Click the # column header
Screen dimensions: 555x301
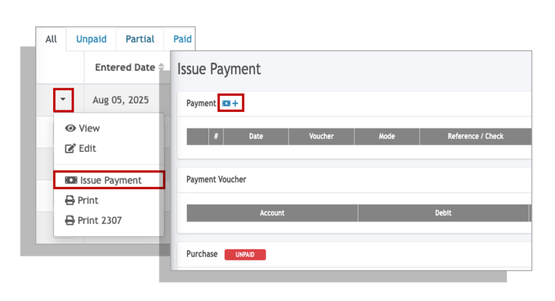point(216,136)
